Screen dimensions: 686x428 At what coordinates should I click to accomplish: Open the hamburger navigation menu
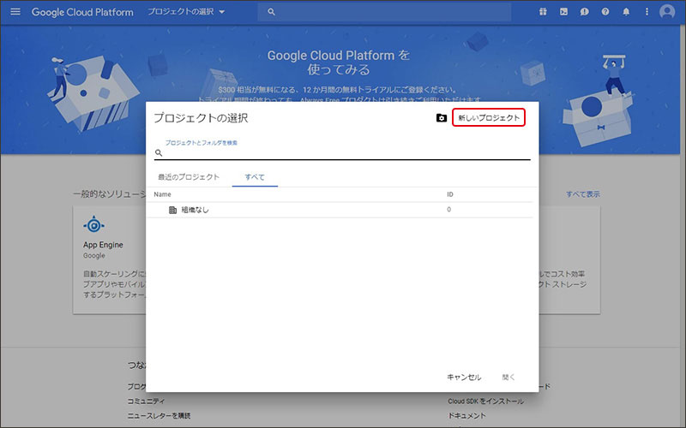[x=15, y=12]
